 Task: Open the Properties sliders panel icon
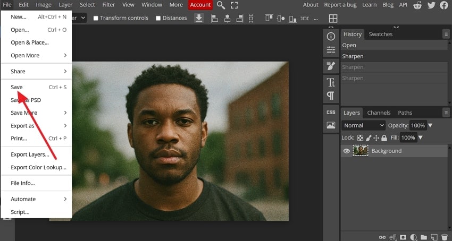click(x=331, y=50)
